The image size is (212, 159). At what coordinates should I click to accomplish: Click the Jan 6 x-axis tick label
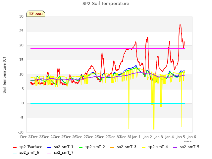[x=191, y=137]
